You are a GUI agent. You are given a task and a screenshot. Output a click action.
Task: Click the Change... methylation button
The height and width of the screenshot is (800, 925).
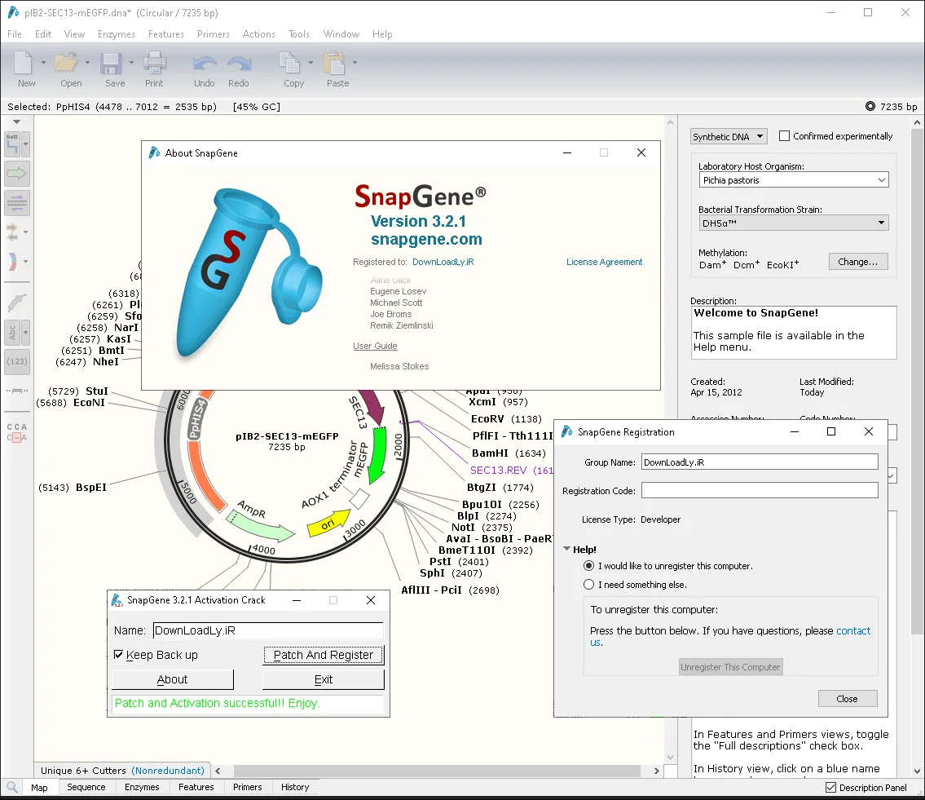point(857,262)
